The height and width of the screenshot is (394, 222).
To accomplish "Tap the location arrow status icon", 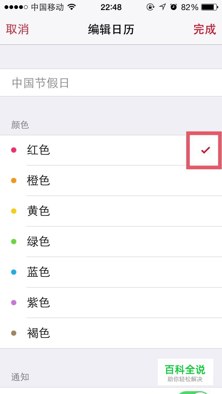I will (163, 7).
